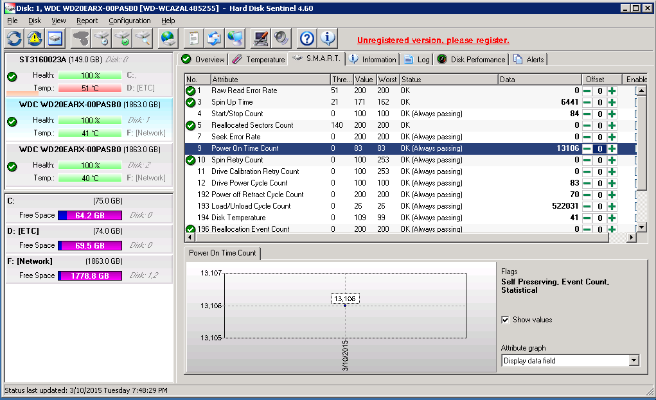656x400 pixels.
Task: Open the Help menu
Action: 168,21
